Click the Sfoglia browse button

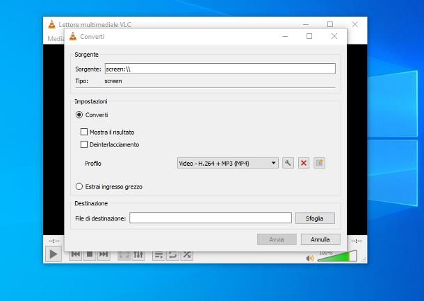click(315, 218)
